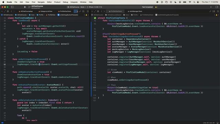This screenshot has width=220, height=124.
Task: Go to next issue in right jump bar
Action: (218, 15)
